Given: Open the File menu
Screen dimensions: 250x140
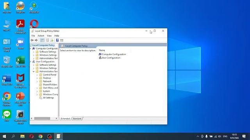Looking at the screenshot, I should click(x=33, y=36).
